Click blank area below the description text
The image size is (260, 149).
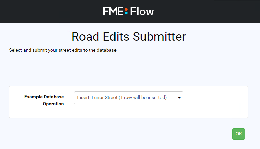click(129, 69)
